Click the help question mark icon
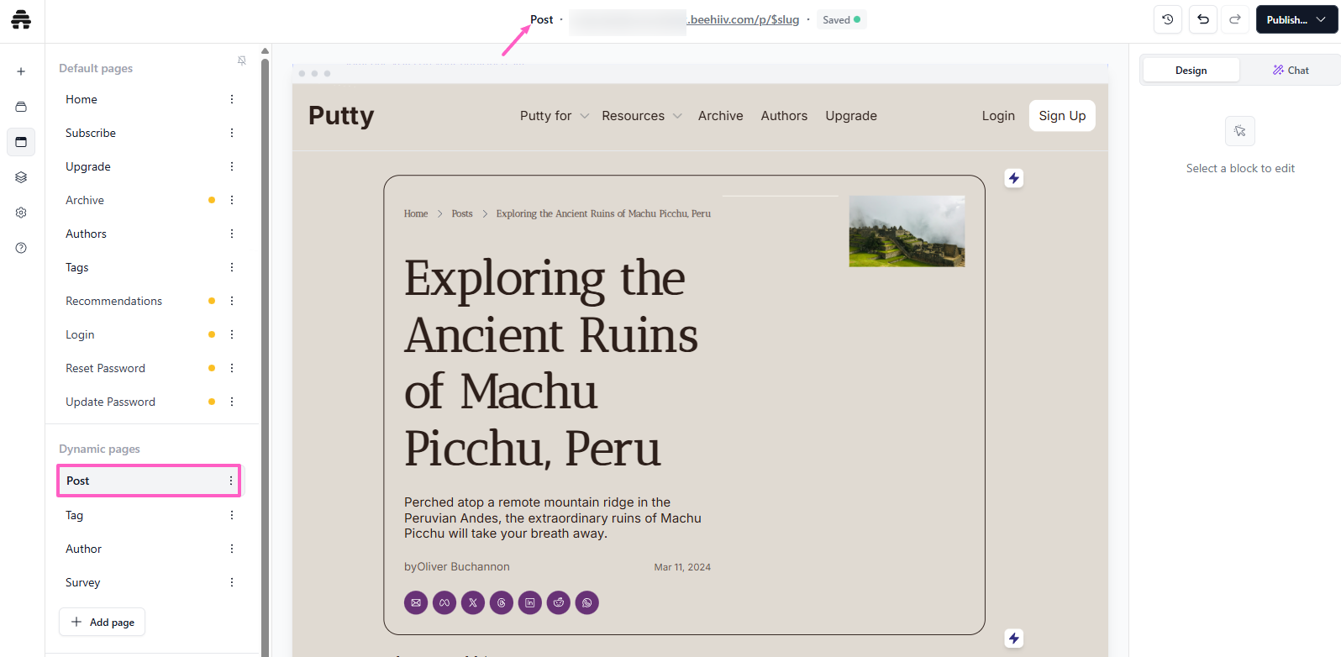This screenshot has width=1341, height=657. [21, 248]
